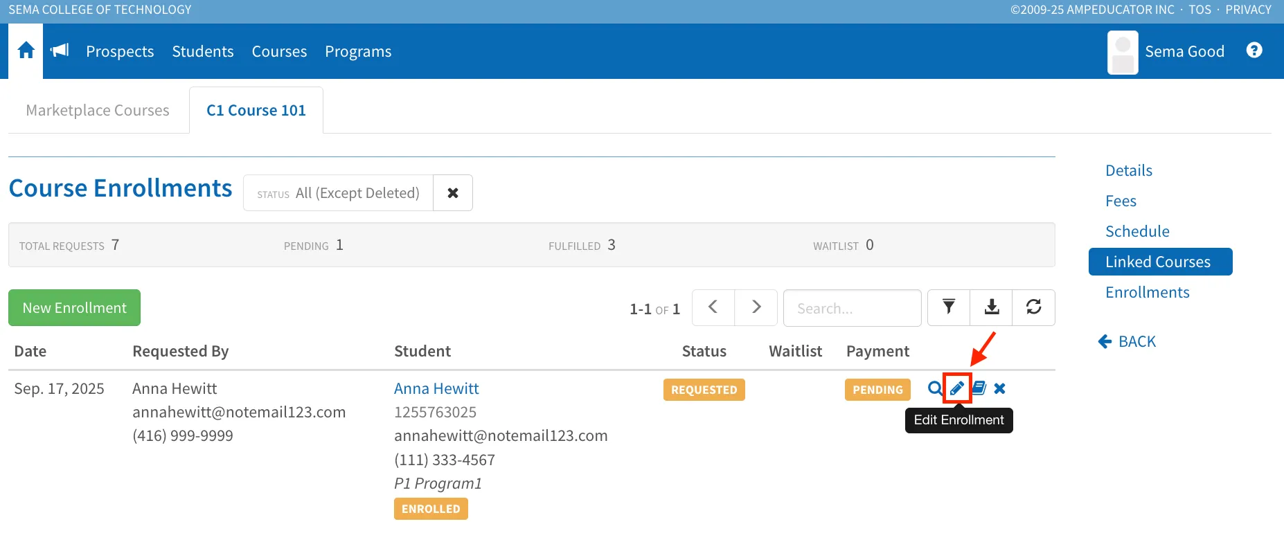Open the Details sidebar link
The width and height of the screenshot is (1284, 533).
(1129, 170)
